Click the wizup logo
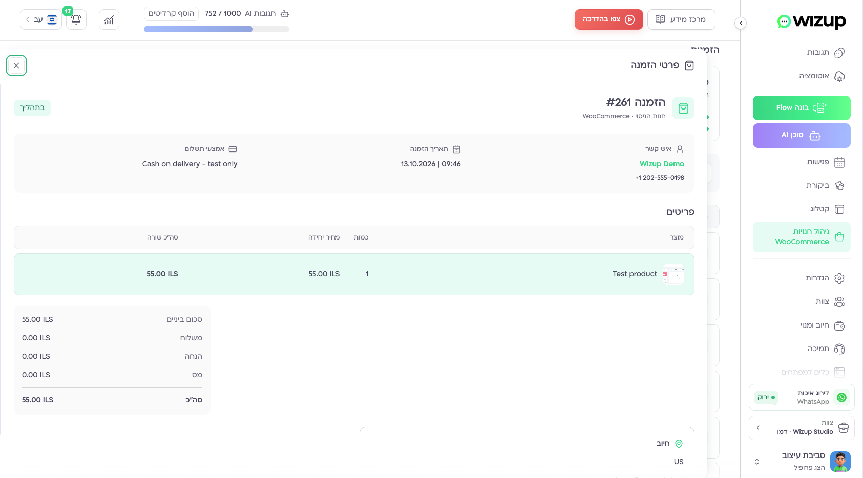 pos(811,21)
